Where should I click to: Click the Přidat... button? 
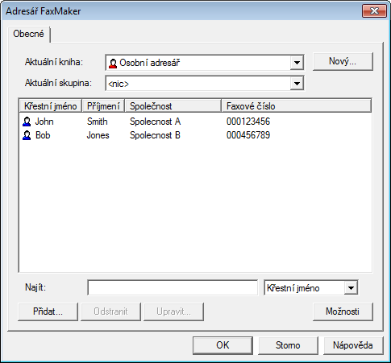48,311
